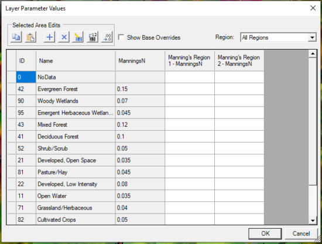322x244 pixels.
Task: Click Region 1 cell in Open Water row
Action: [190, 196]
